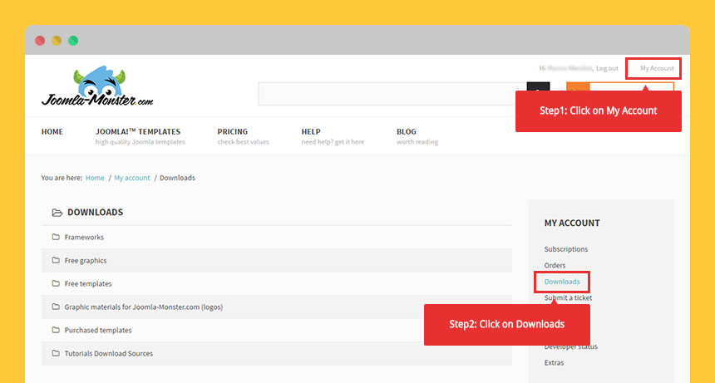Click the Free templates folder icon
Screen dimensions: 715x383
point(56,283)
